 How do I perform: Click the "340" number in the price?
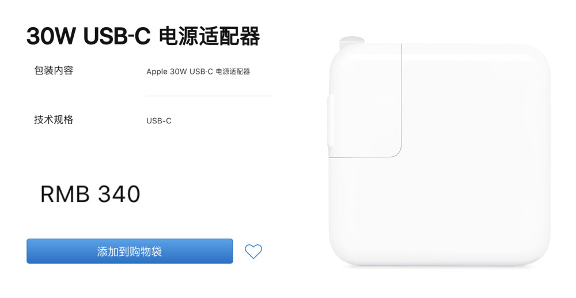[x=119, y=194]
